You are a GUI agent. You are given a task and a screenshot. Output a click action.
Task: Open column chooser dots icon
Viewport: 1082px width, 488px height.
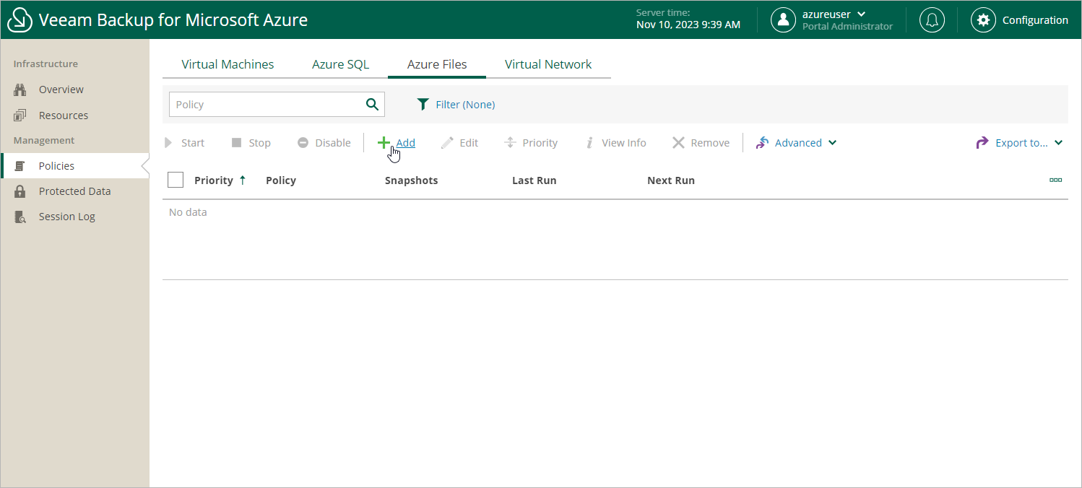tap(1056, 180)
